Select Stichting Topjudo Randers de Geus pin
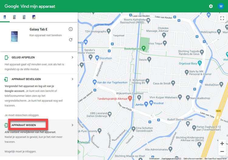This screenshot has width=228, height=160. tap(202, 52)
